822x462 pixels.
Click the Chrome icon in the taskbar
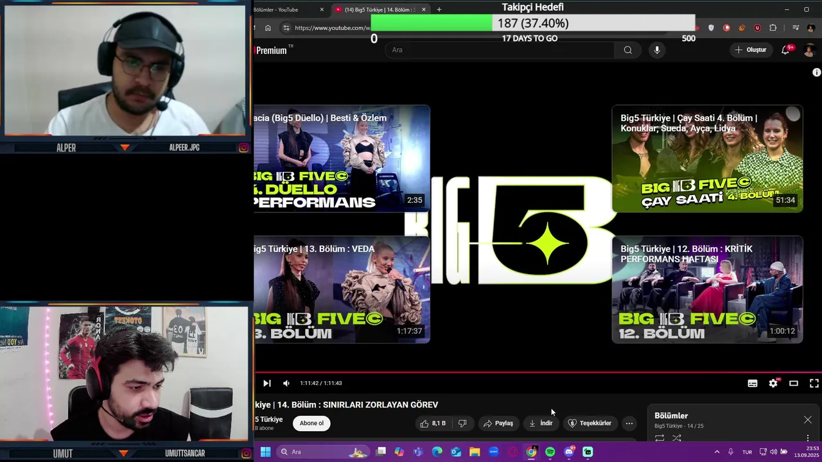[x=531, y=452]
